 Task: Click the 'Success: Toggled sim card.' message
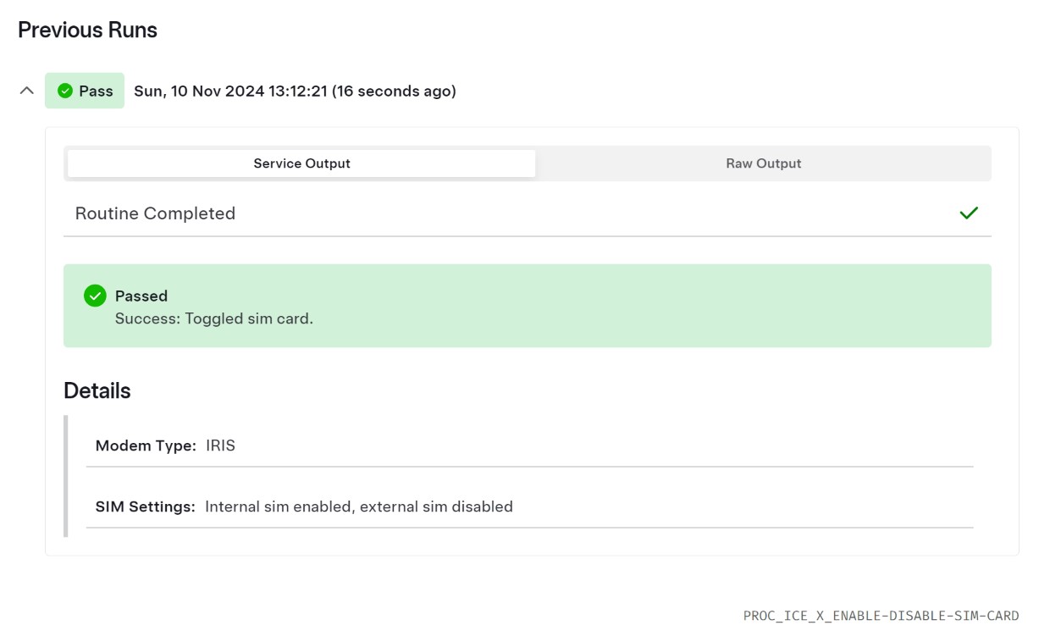tap(214, 319)
